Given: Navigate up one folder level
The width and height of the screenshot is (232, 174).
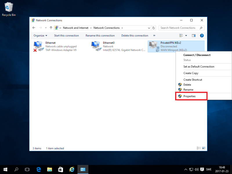Looking at the screenshot, I should pos(51,28).
